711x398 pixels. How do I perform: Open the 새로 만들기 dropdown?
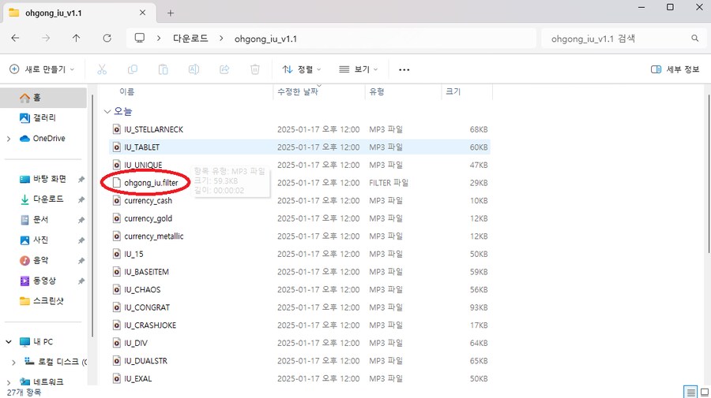pyautogui.click(x=42, y=69)
